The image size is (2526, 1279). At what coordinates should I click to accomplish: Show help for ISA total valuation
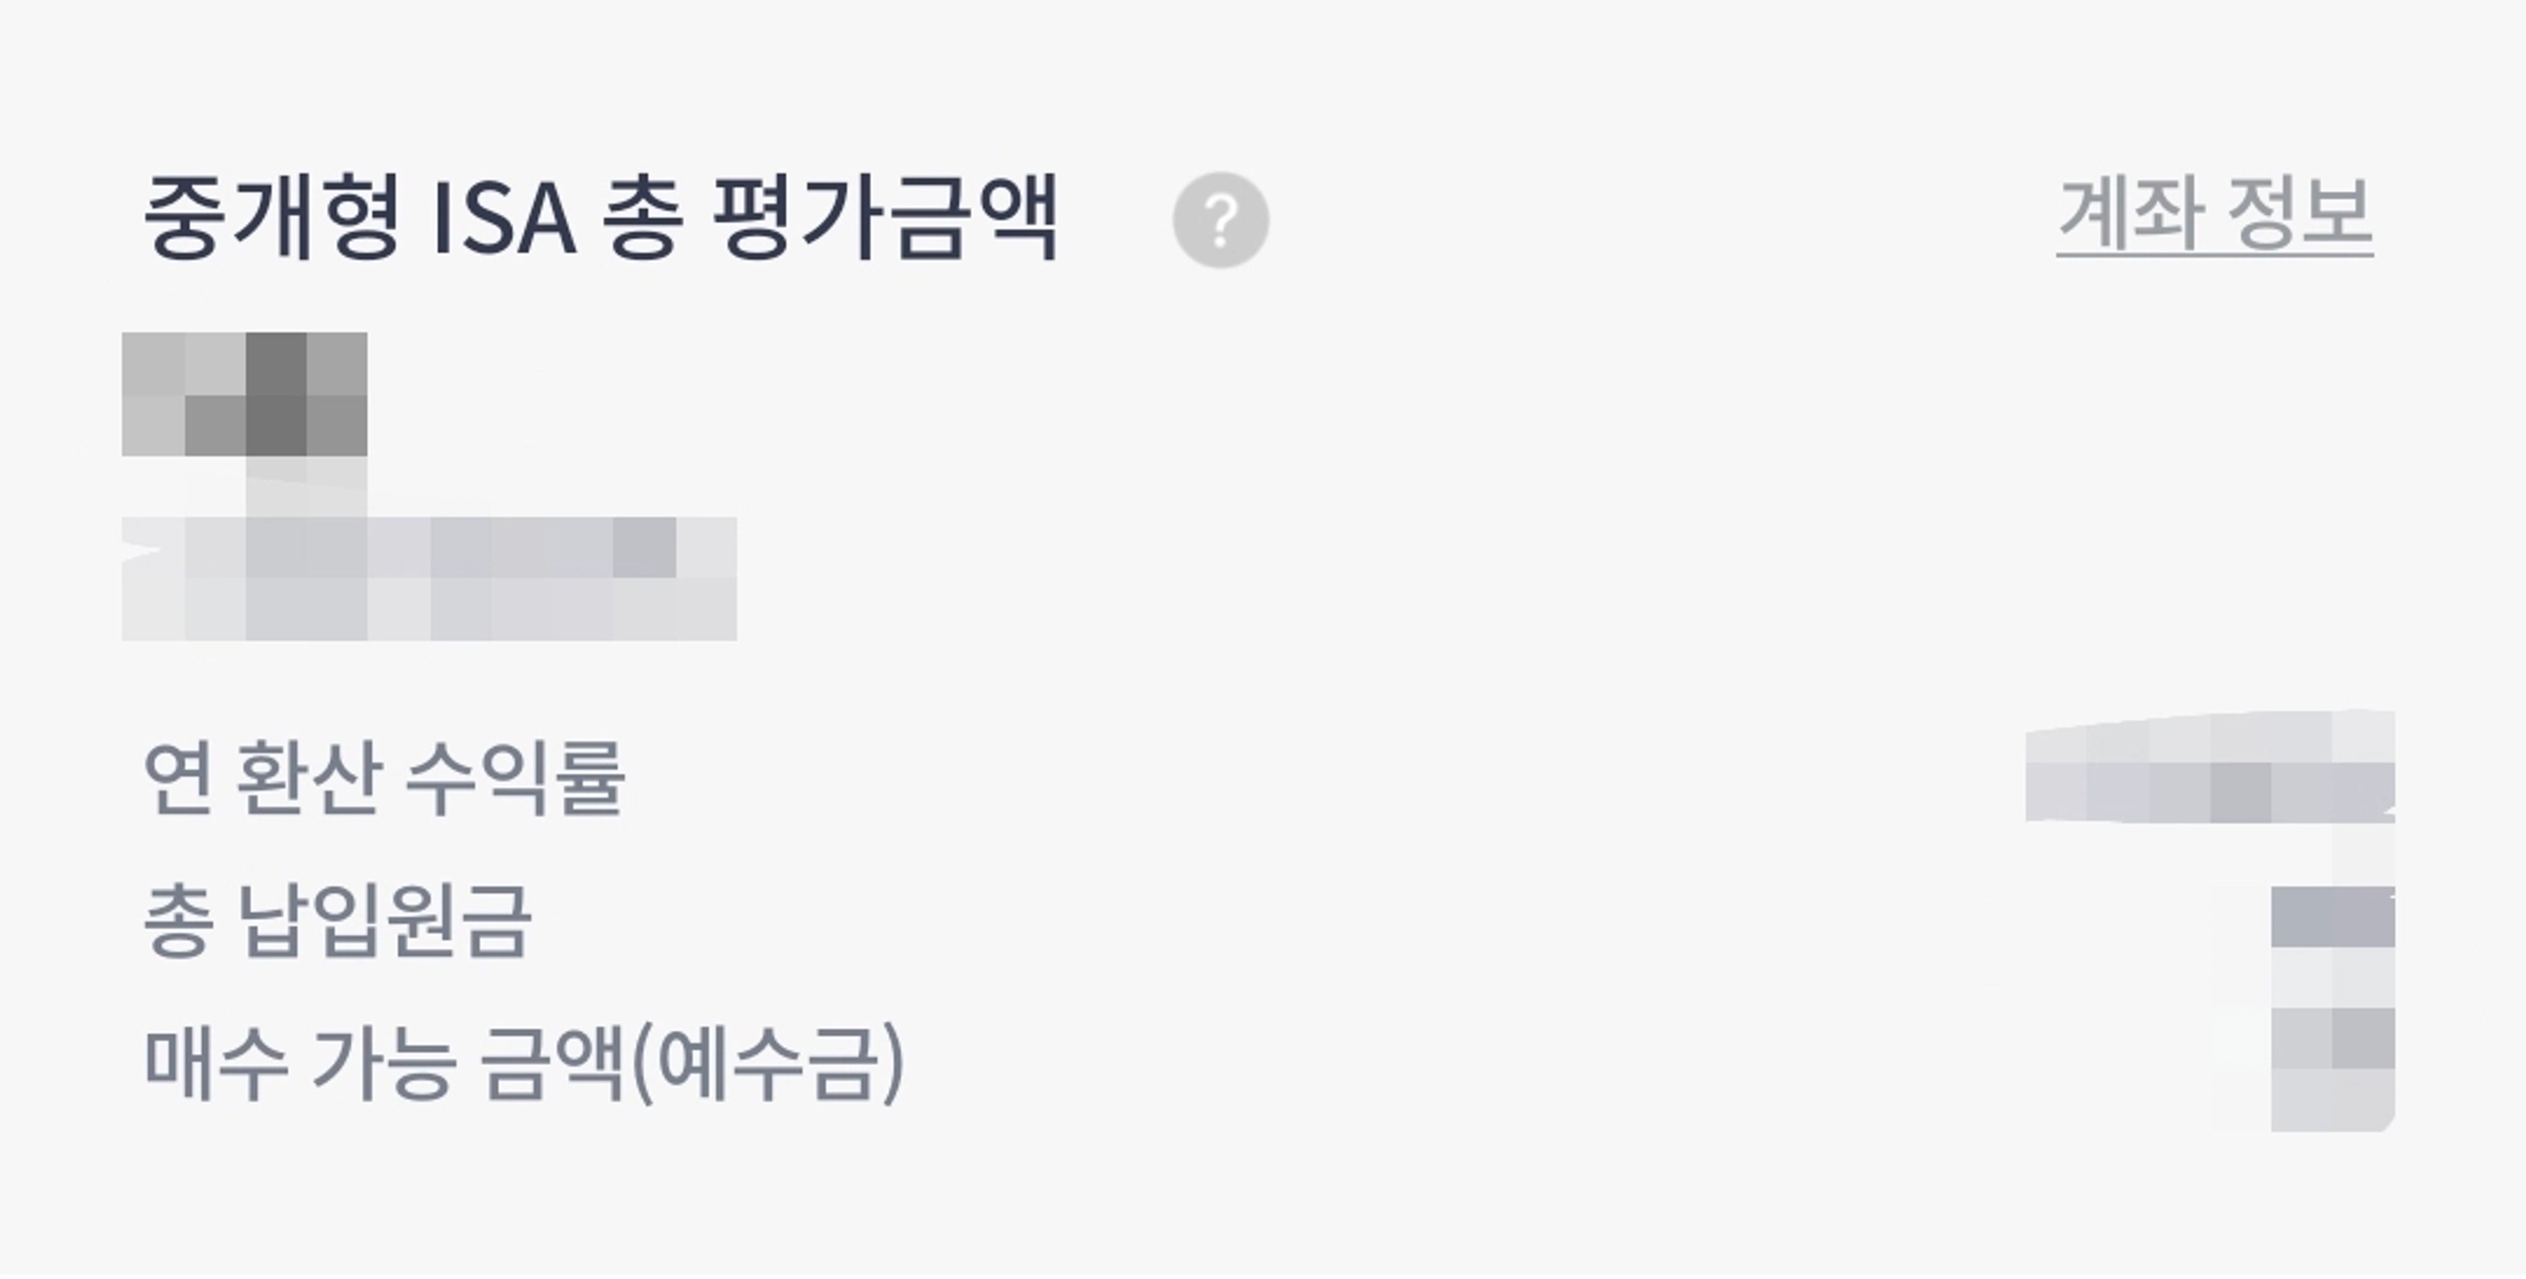tap(1220, 220)
